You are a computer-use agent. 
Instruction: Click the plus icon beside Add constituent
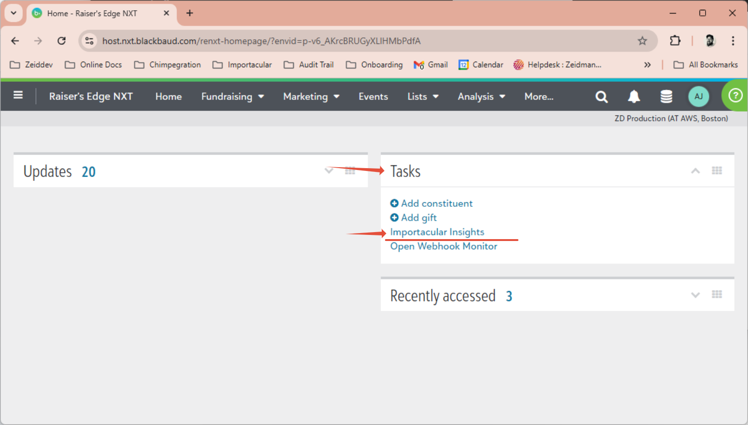[x=394, y=203]
